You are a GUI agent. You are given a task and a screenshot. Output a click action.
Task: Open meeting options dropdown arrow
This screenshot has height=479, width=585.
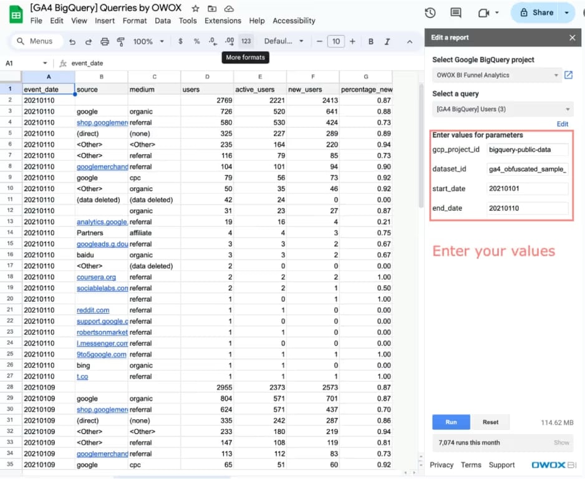point(497,12)
